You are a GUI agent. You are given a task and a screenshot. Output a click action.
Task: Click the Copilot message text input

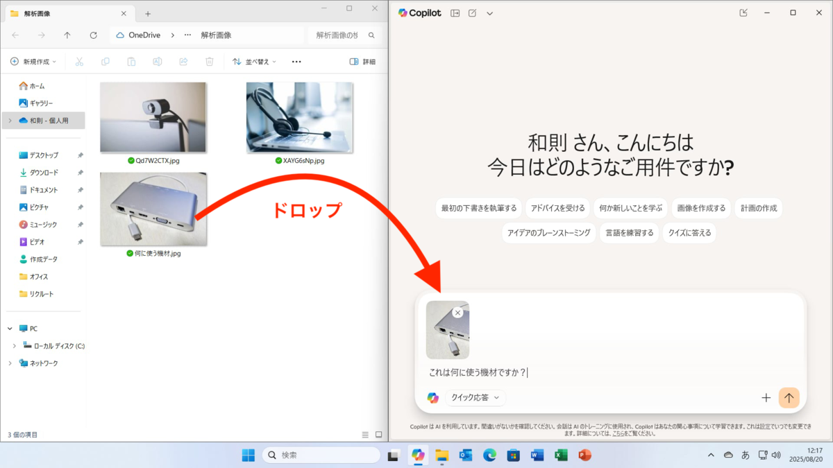611,372
